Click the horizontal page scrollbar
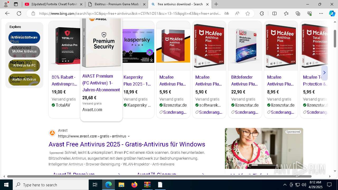Screen dimensions: 338x190 pos(159,176)
